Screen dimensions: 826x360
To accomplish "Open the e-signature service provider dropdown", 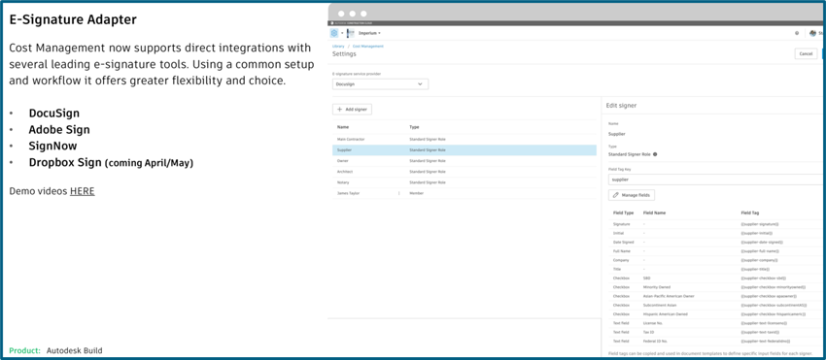I will tap(380, 84).
